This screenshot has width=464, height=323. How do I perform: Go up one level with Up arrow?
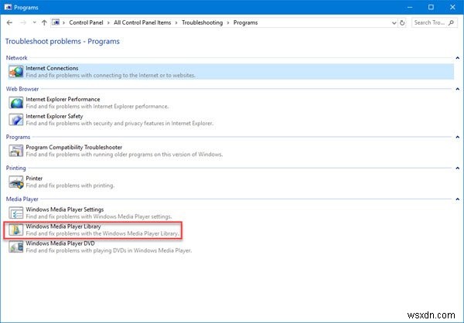point(44,23)
